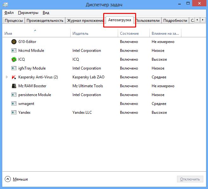The image size is (208, 189).
Task: Click Не измерено in the G10-Editor row
Action: pyautogui.click(x=163, y=42)
